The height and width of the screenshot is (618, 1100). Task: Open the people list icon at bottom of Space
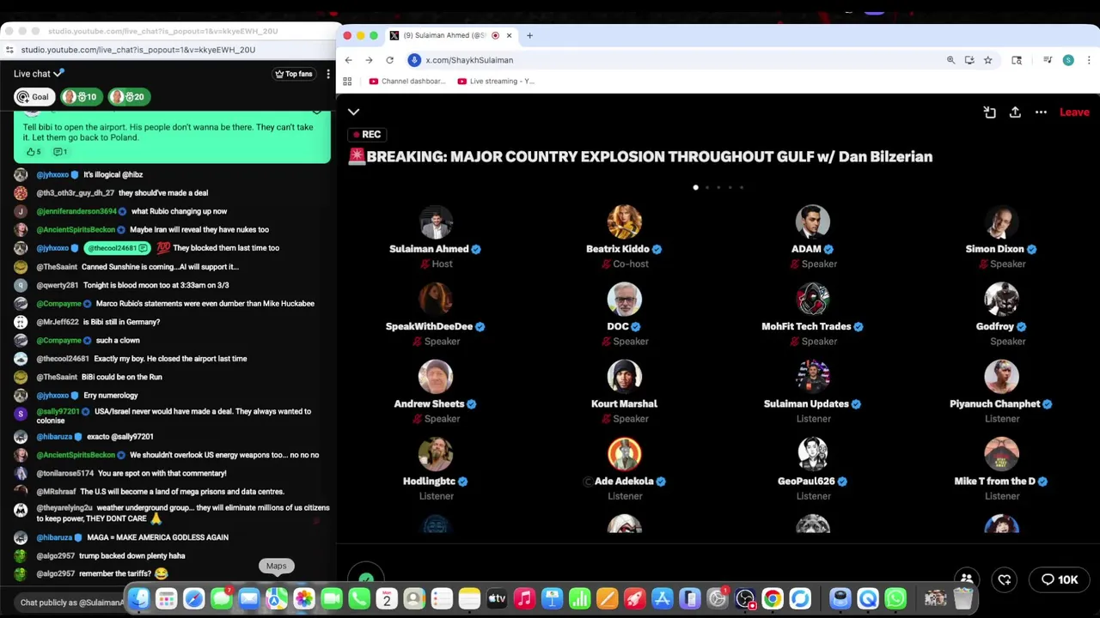click(x=967, y=580)
